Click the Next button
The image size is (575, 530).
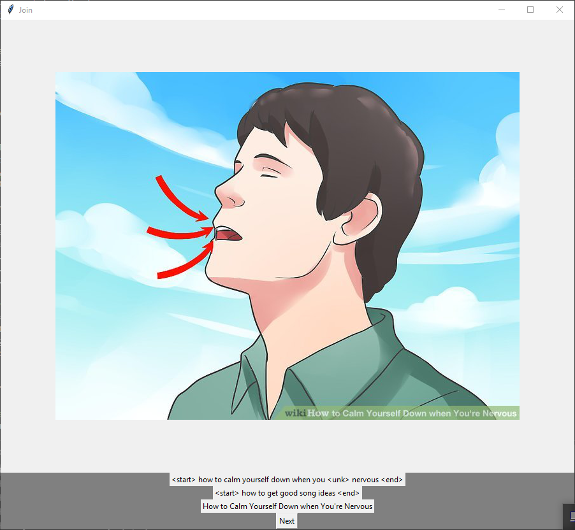pyautogui.click(x=286, y=521)
